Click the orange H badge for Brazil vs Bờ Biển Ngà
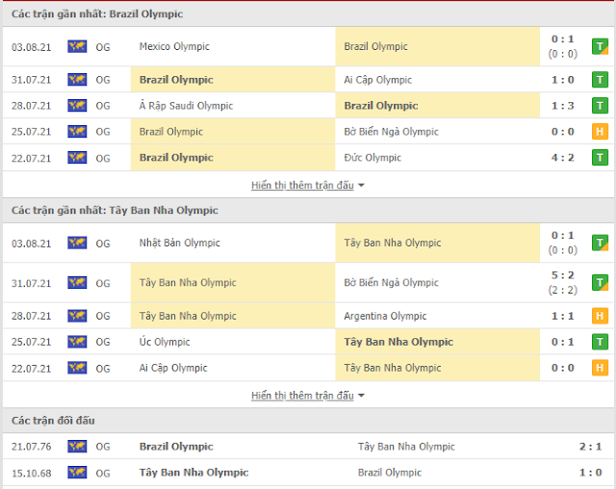The height and width of the screenshot is (489, 616). tap(600, 132)
